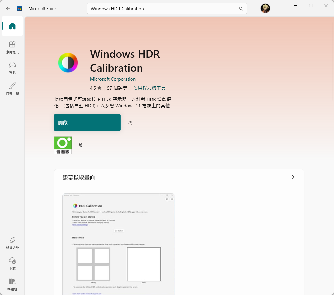
Task: Share the app with share icon
Action: click(130, 122)
